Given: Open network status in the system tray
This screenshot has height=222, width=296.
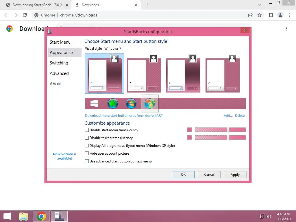Looking at the screenshot, I should pos(262,216).
